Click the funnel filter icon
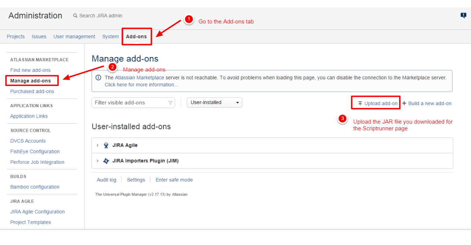Screen dimensions: 471x245 (171, 102)
